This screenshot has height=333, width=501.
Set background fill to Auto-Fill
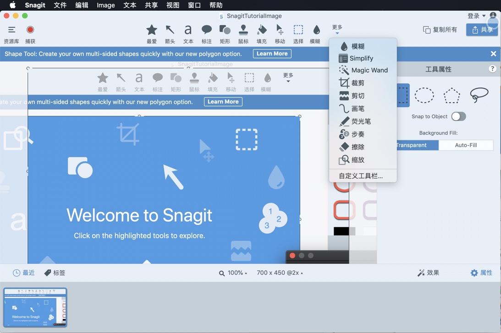click(466, 145)
